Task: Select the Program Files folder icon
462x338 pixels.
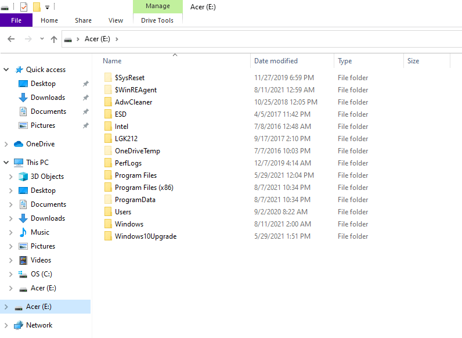Action: (x=108, y=175)
